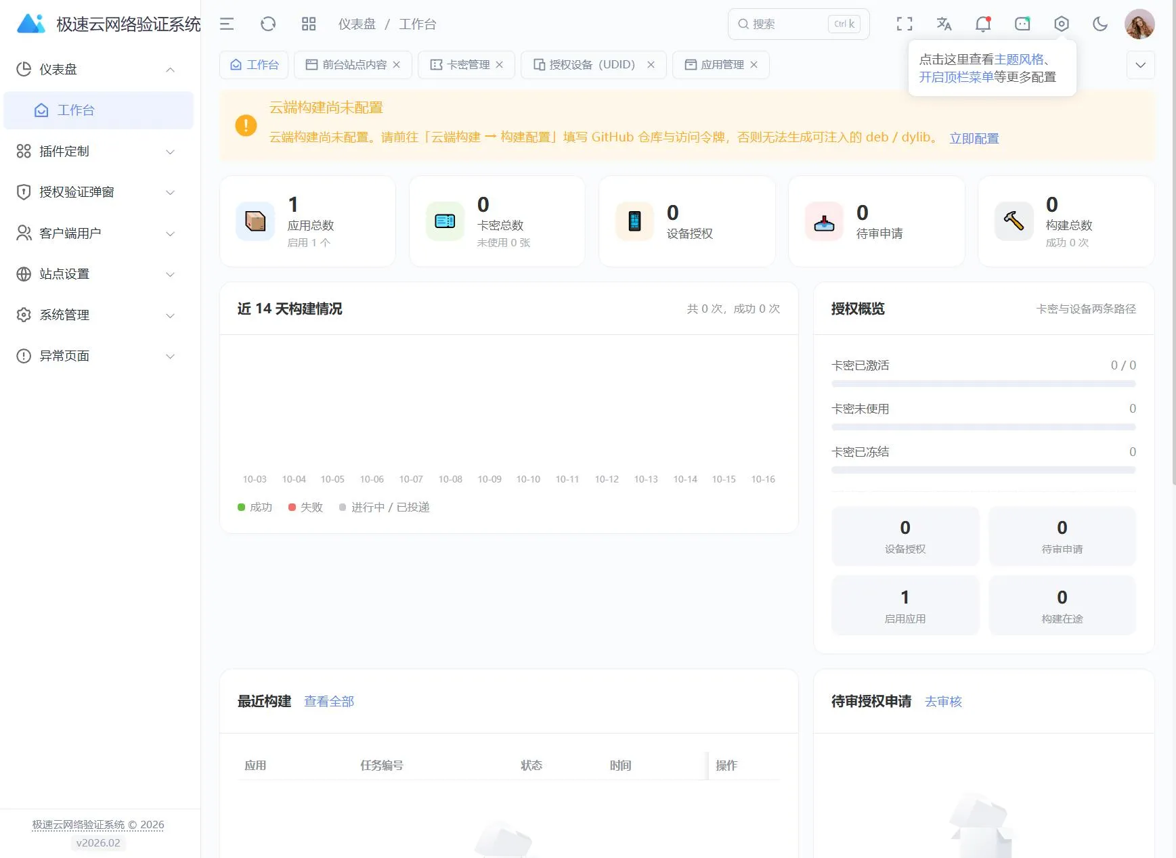
Task: Open the user avatar menu
Action: pyautogui.click(x=1139, y=24)
